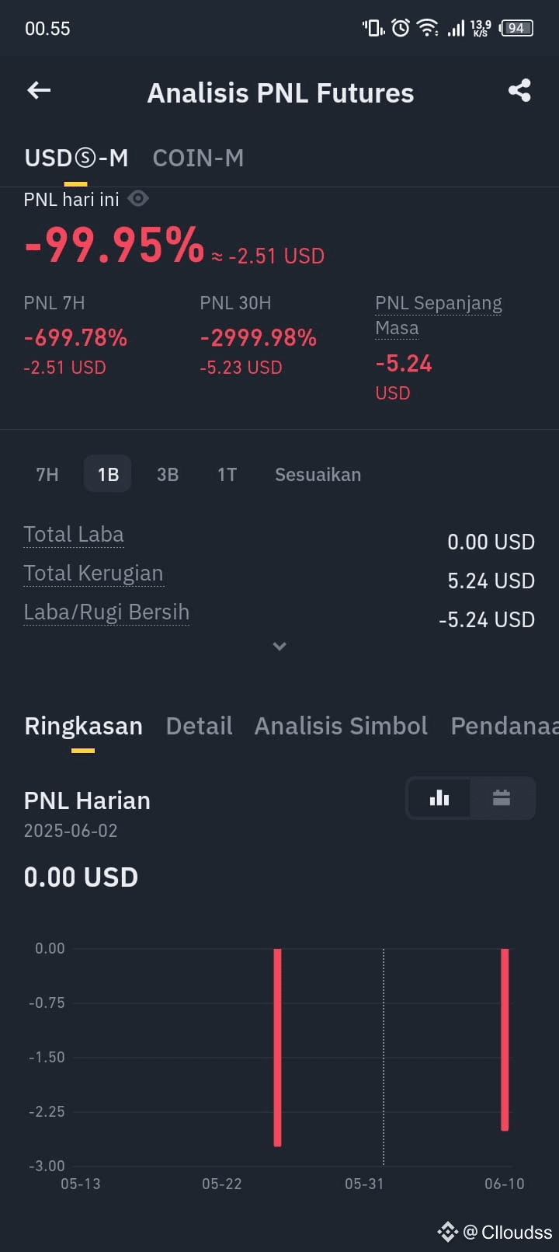Open the Pendanaan tab
Viewport: 559px width, 1252px height.
click(x=505, y=726)
